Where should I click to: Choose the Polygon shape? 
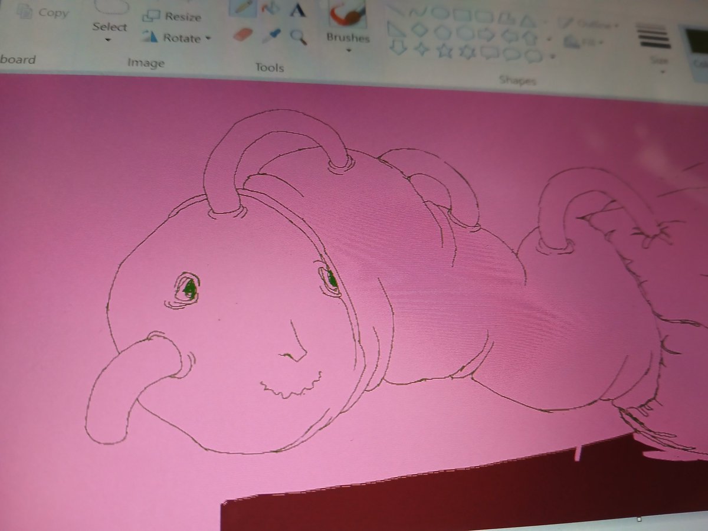click(506, 18)
